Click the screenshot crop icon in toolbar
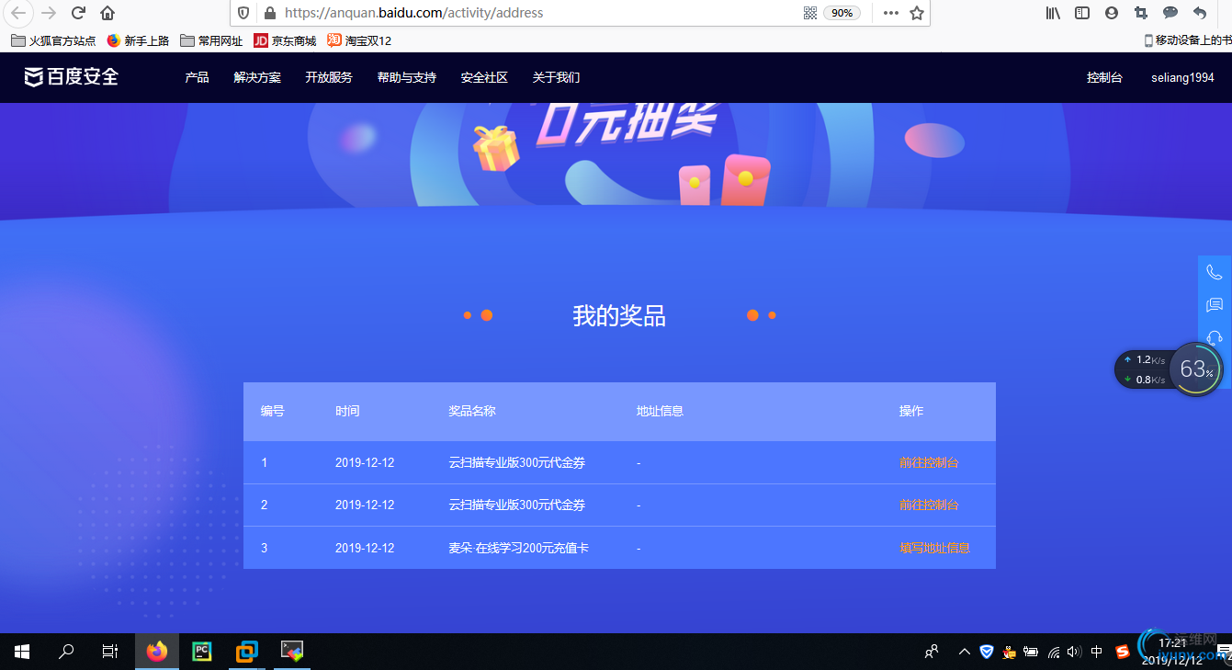The image size is (1232, 670). (1141, 13)
